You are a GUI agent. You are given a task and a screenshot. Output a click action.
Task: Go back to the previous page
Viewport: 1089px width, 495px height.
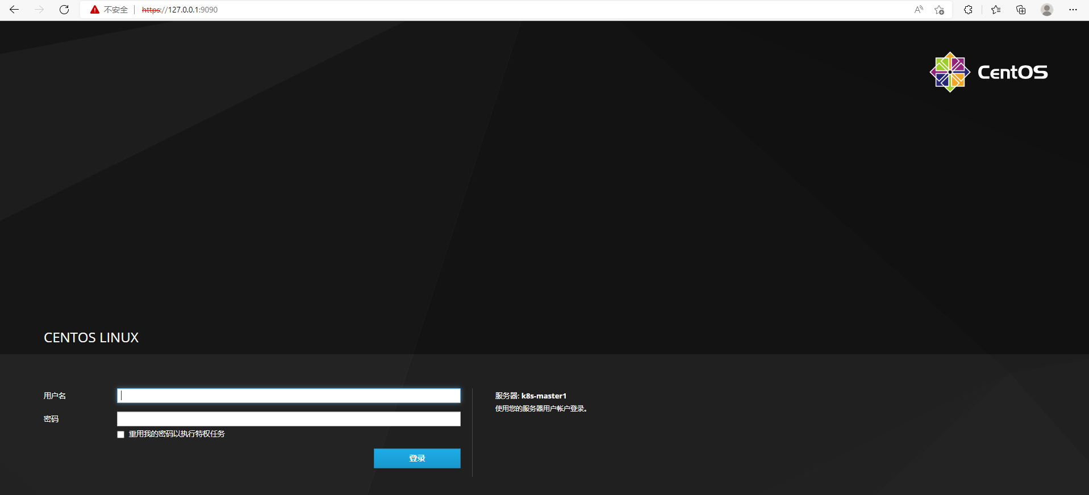14,10
